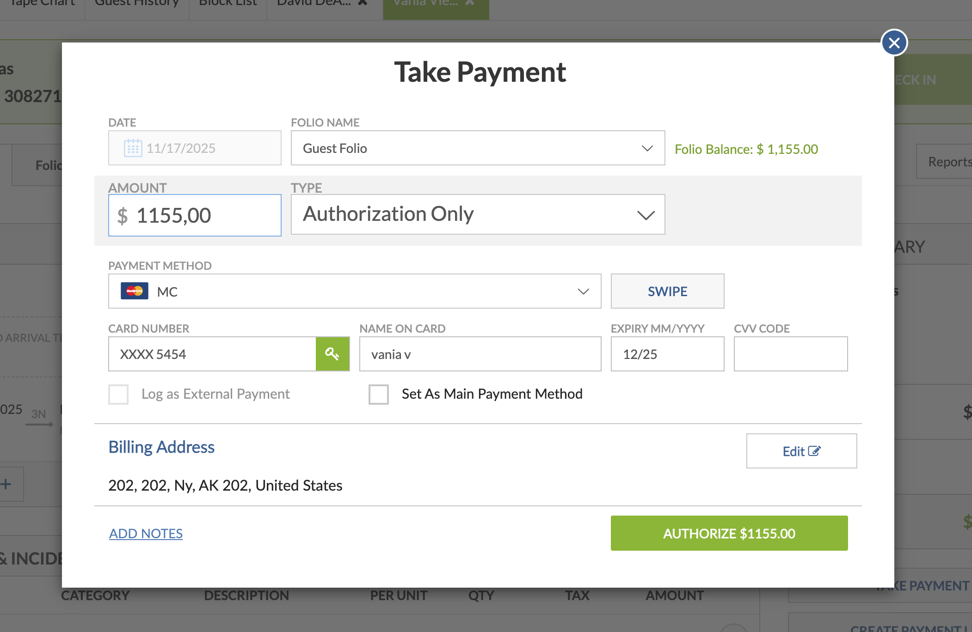Click the Mastercard logo in payment method
The image size is (972, 632).
pyautogui.click(x=134, y=291)
